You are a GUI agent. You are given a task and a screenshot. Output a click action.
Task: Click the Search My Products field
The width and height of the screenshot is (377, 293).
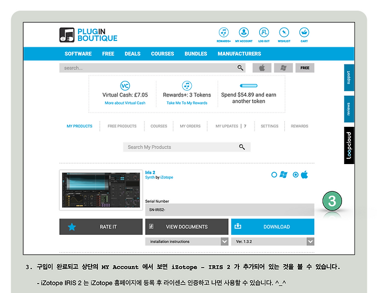pyautogui.click(x=187, y=147)
